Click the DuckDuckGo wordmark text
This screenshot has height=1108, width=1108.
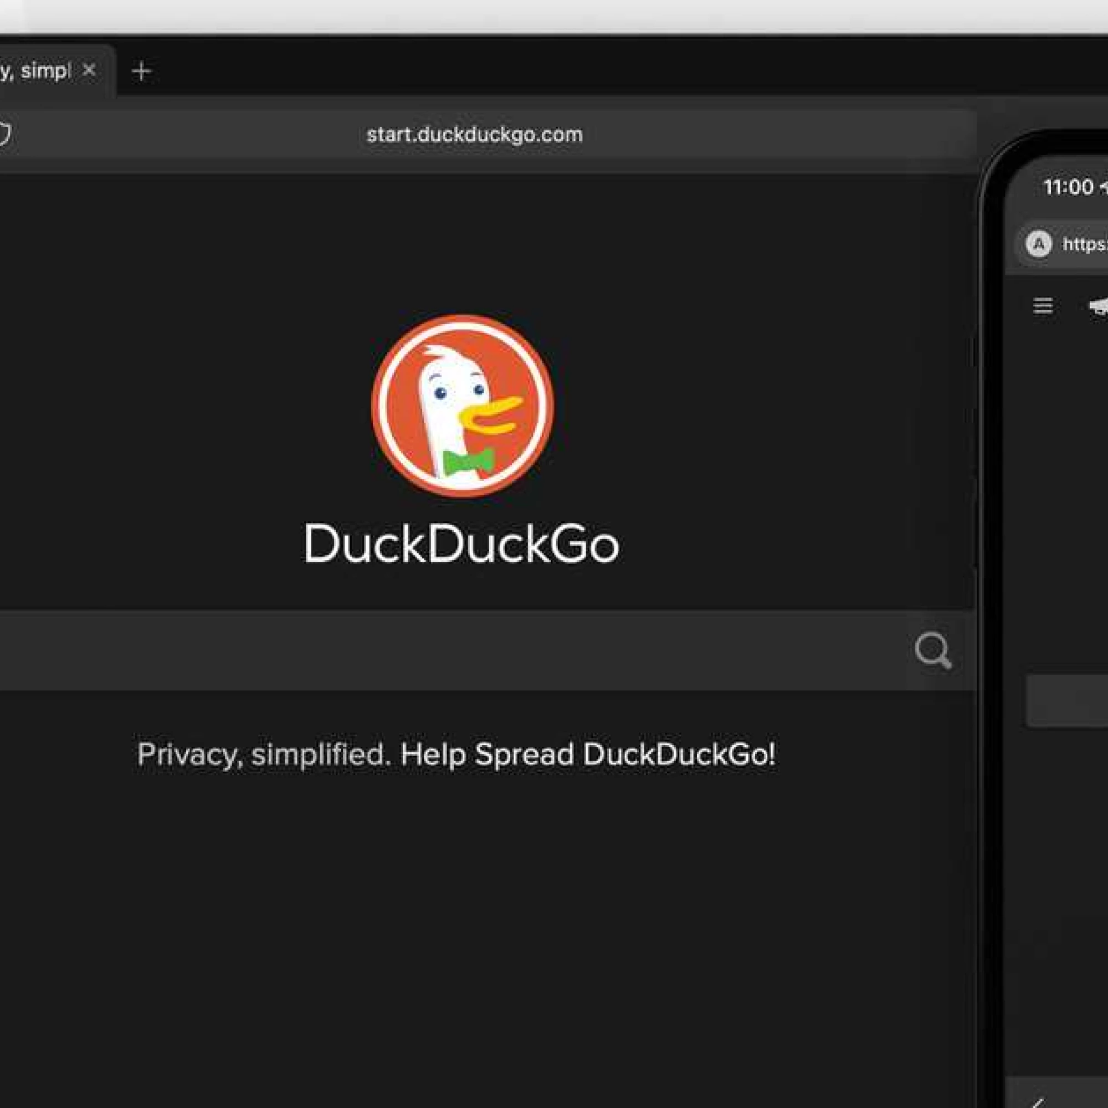461,542
